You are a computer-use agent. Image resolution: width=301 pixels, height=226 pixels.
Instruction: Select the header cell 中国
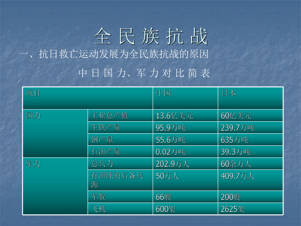tap(185, 98)
